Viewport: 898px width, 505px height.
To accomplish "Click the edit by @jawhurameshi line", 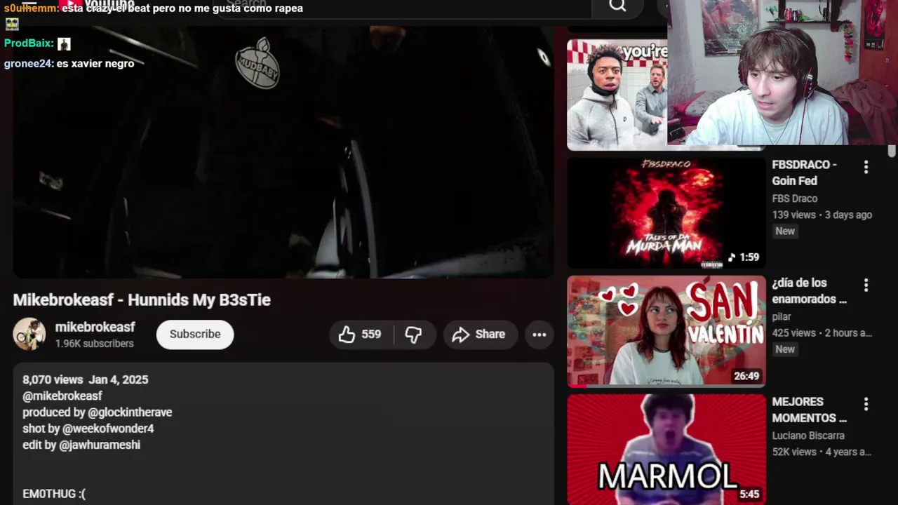I will tap(81, 445).
